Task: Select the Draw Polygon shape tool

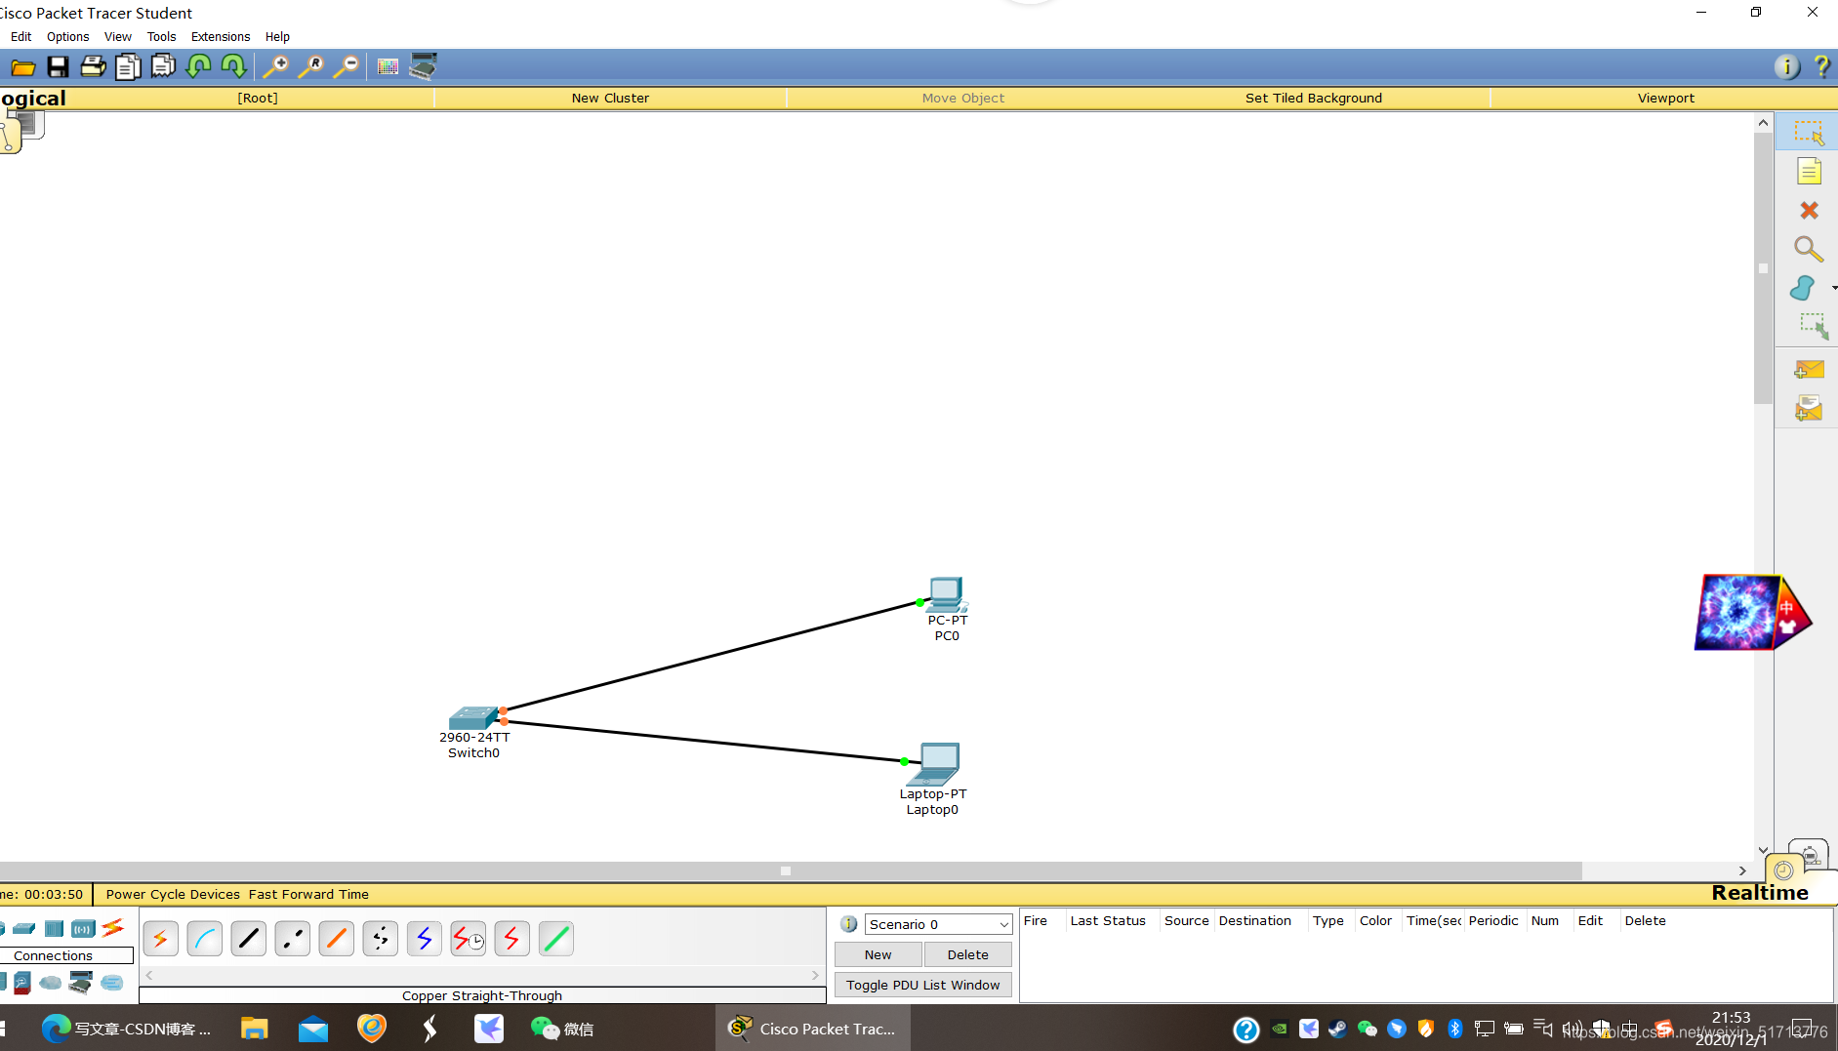Action: [x=1803, y=288]
